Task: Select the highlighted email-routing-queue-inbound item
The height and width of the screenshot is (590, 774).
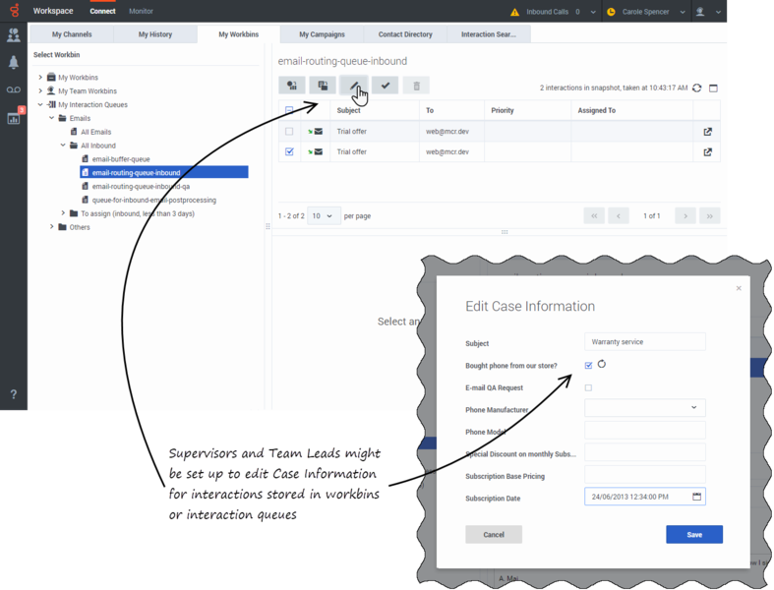Action: [164, 172]
